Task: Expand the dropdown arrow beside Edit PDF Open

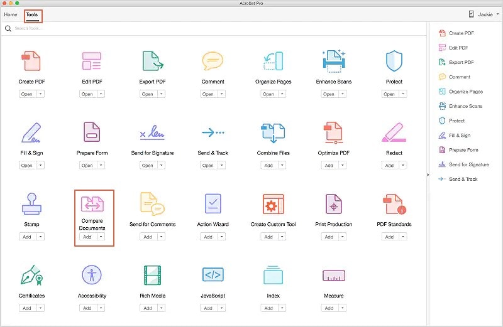Action: tap(101, 94)
